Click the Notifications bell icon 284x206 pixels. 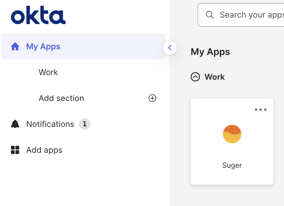[15, 124]
